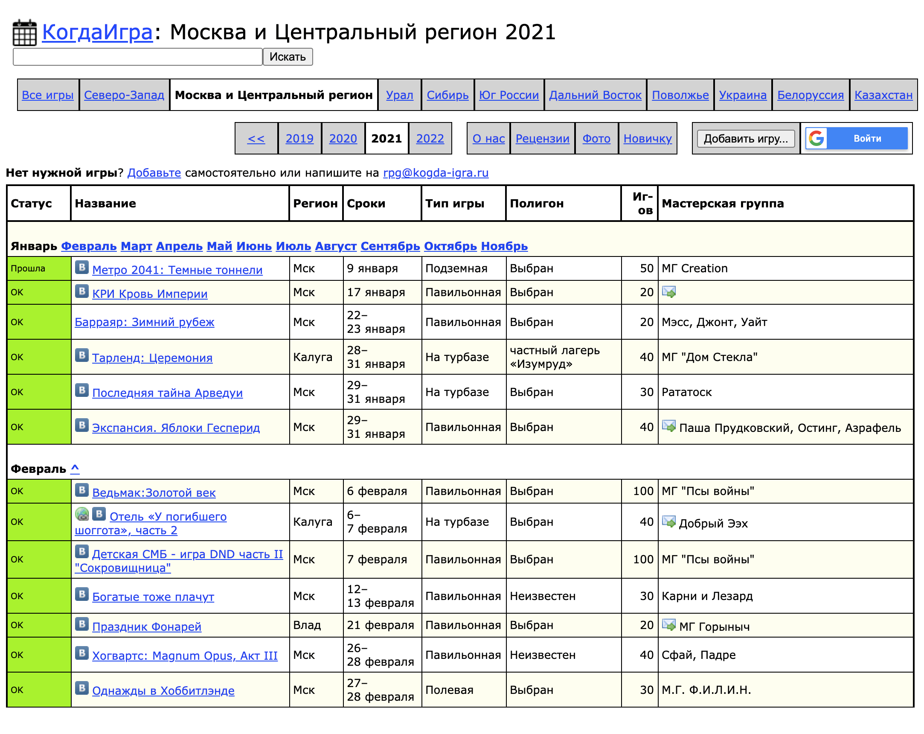The height and width of the screenshot is (734, 924).
Task: Click the Google G logo
Action: coord(817,139)
